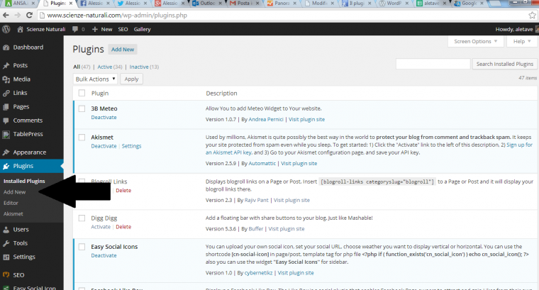Click the Users sidebar icon

click(x=6, y=230)
